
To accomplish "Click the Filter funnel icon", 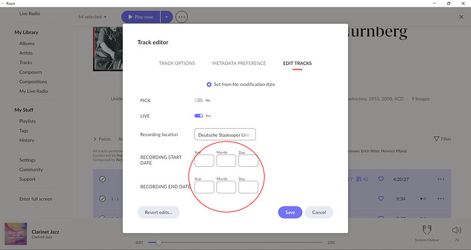I will 436,139.
